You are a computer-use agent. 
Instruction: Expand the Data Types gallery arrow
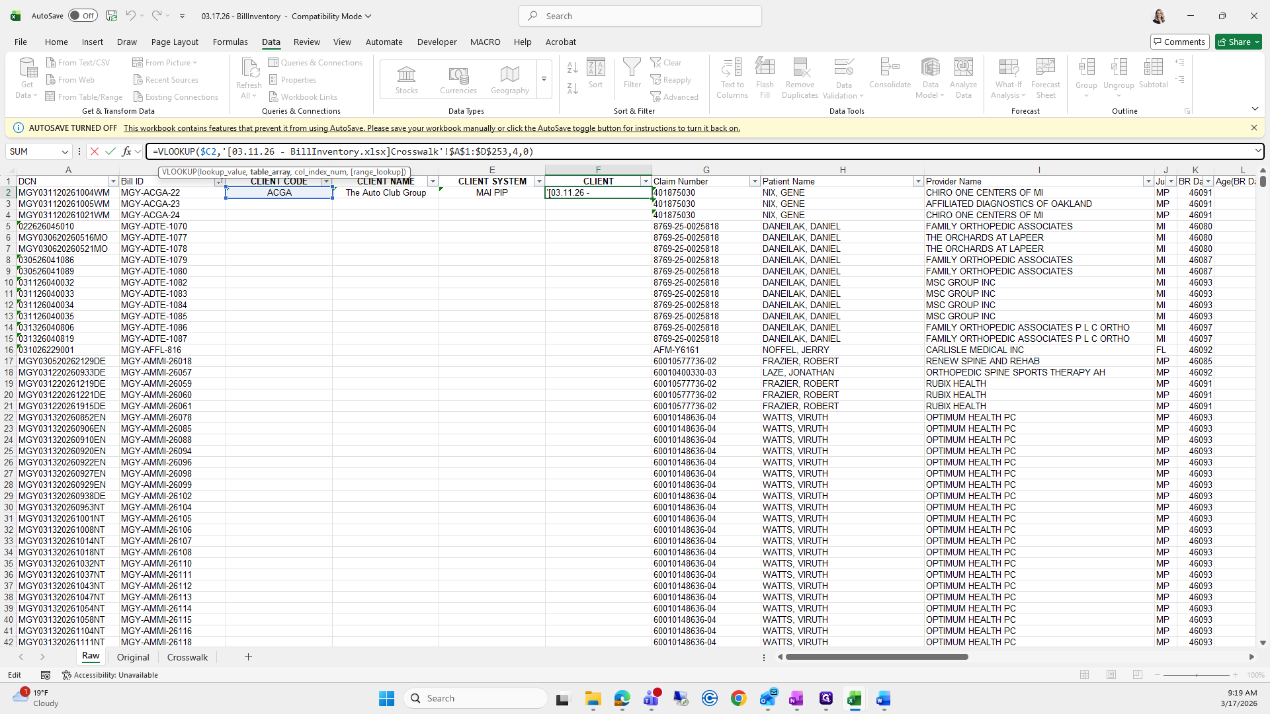(x=544, y=79)
